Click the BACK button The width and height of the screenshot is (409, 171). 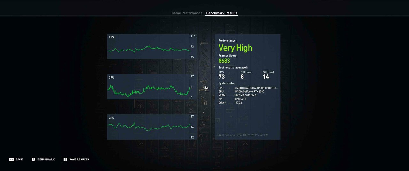click(19, 159)
